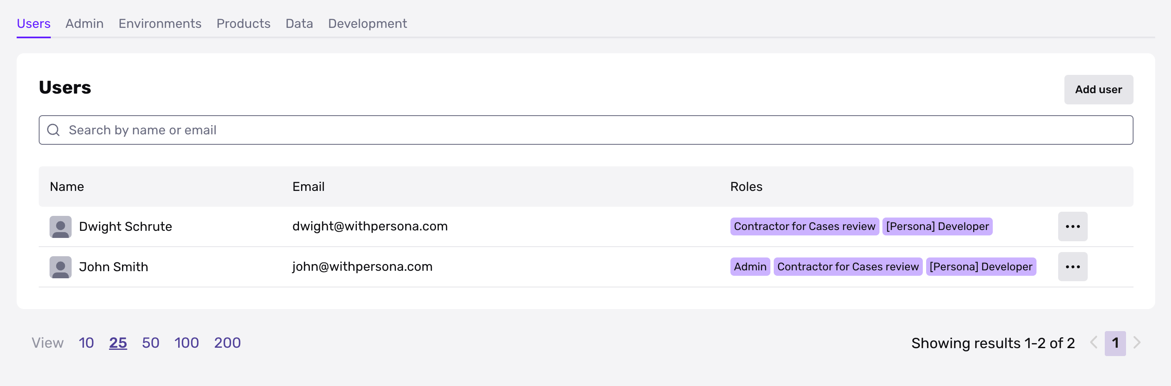Click the Users heading
The image size is (1171, 386).
pos(65,88)
